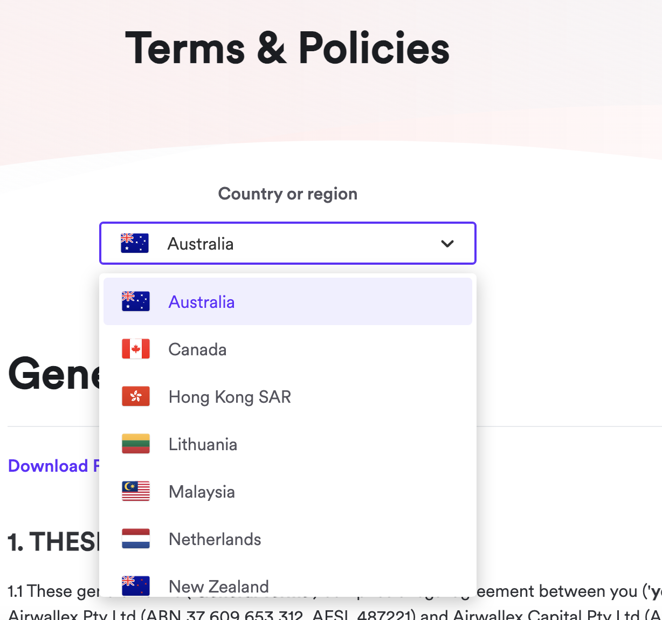Click the Lithuania flag icon
Image resolution: width=662 pixels, height=620 pixels.
click(x=136, y=444)
